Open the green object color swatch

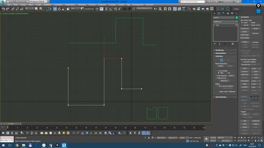click(x=236, y=18)
